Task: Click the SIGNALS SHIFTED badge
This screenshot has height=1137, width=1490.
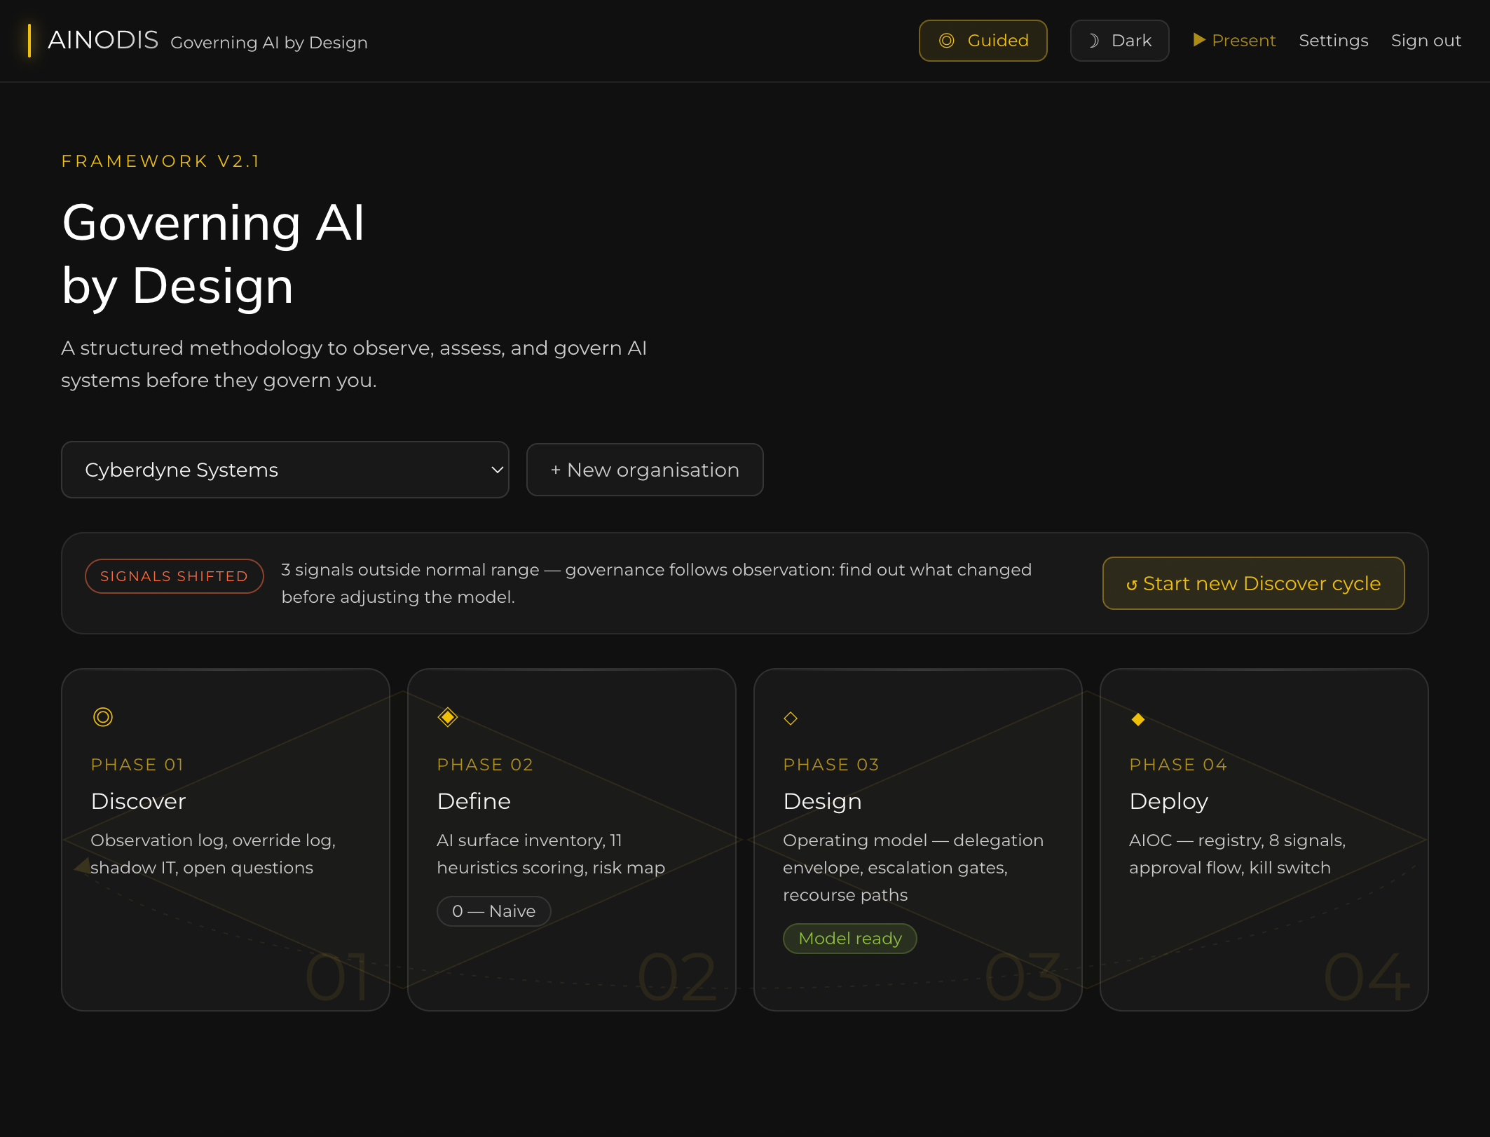Action: click(x=174, y=576)
